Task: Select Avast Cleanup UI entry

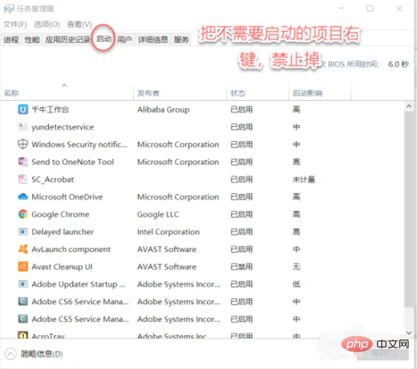Action: [x=62, y=267]
